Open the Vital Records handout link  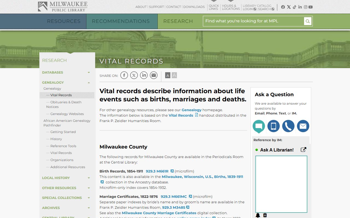(181, 116)
